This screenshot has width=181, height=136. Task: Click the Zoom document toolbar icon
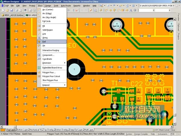click(30, 10)
